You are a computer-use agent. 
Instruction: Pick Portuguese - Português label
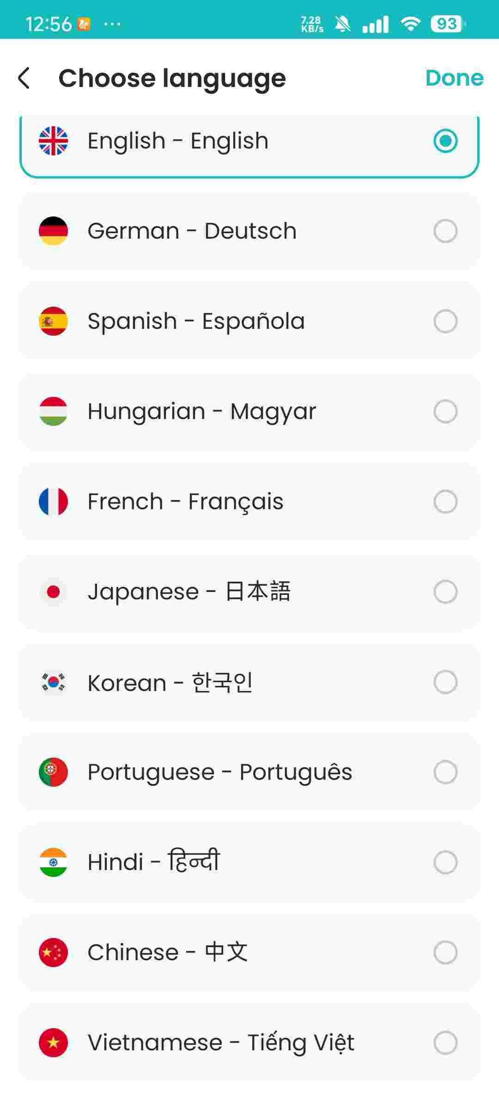coord(220,772)
